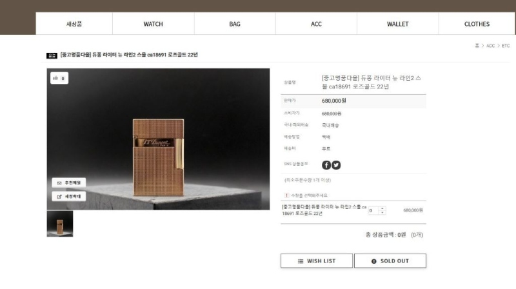The height and width of the screenshot is (289, 516).
Task: Select the WALLET menu tab
Action: [397, 24]
